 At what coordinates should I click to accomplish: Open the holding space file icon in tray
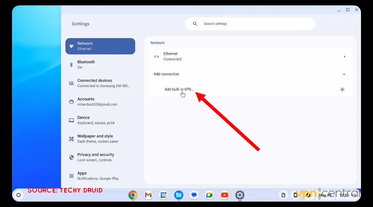283,195
